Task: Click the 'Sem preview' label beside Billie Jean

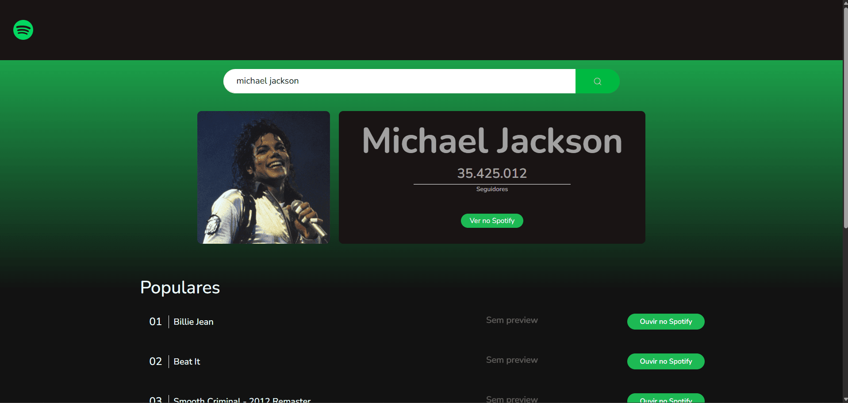Action: pyautogui.click(x=511, y=320)
